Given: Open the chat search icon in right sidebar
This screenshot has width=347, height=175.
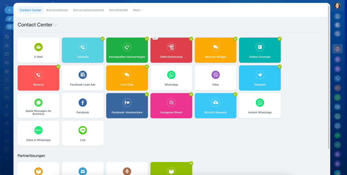Looking at the screenshot, I should click(337, 34).
